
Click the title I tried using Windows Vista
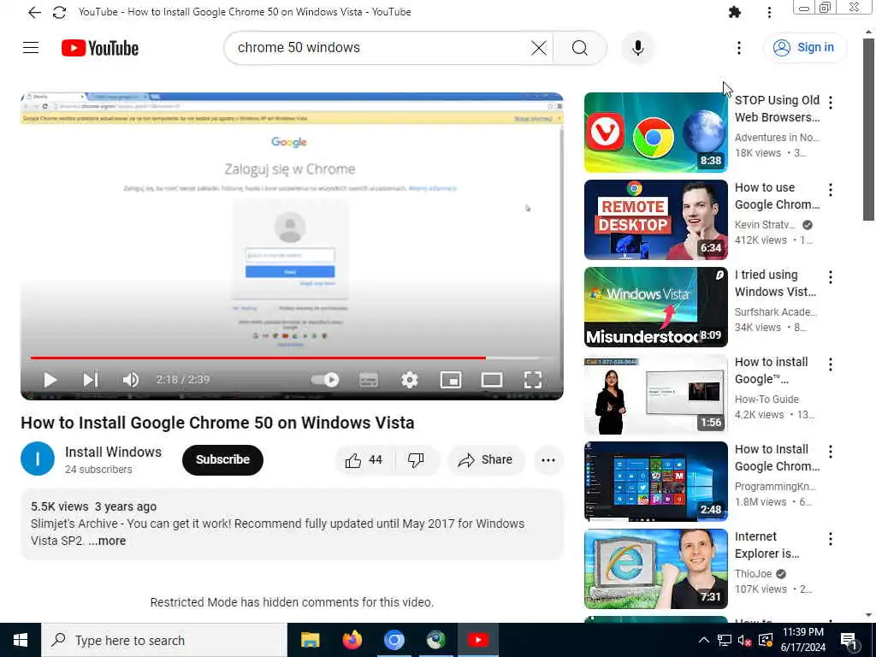point(775,283)
